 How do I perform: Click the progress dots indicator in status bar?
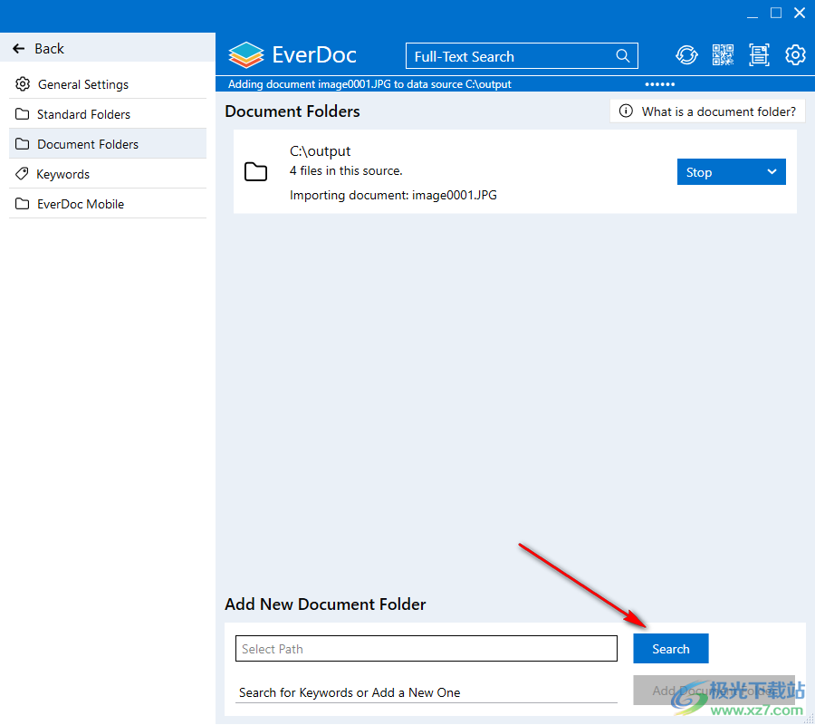[659, 84]
